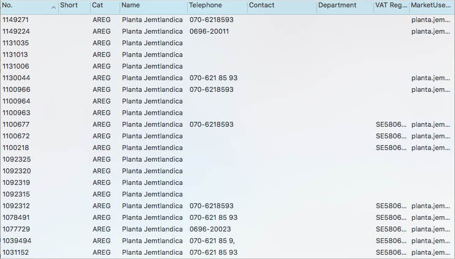
Task: Click telephone in row 1078491
Action: [213, 217]
